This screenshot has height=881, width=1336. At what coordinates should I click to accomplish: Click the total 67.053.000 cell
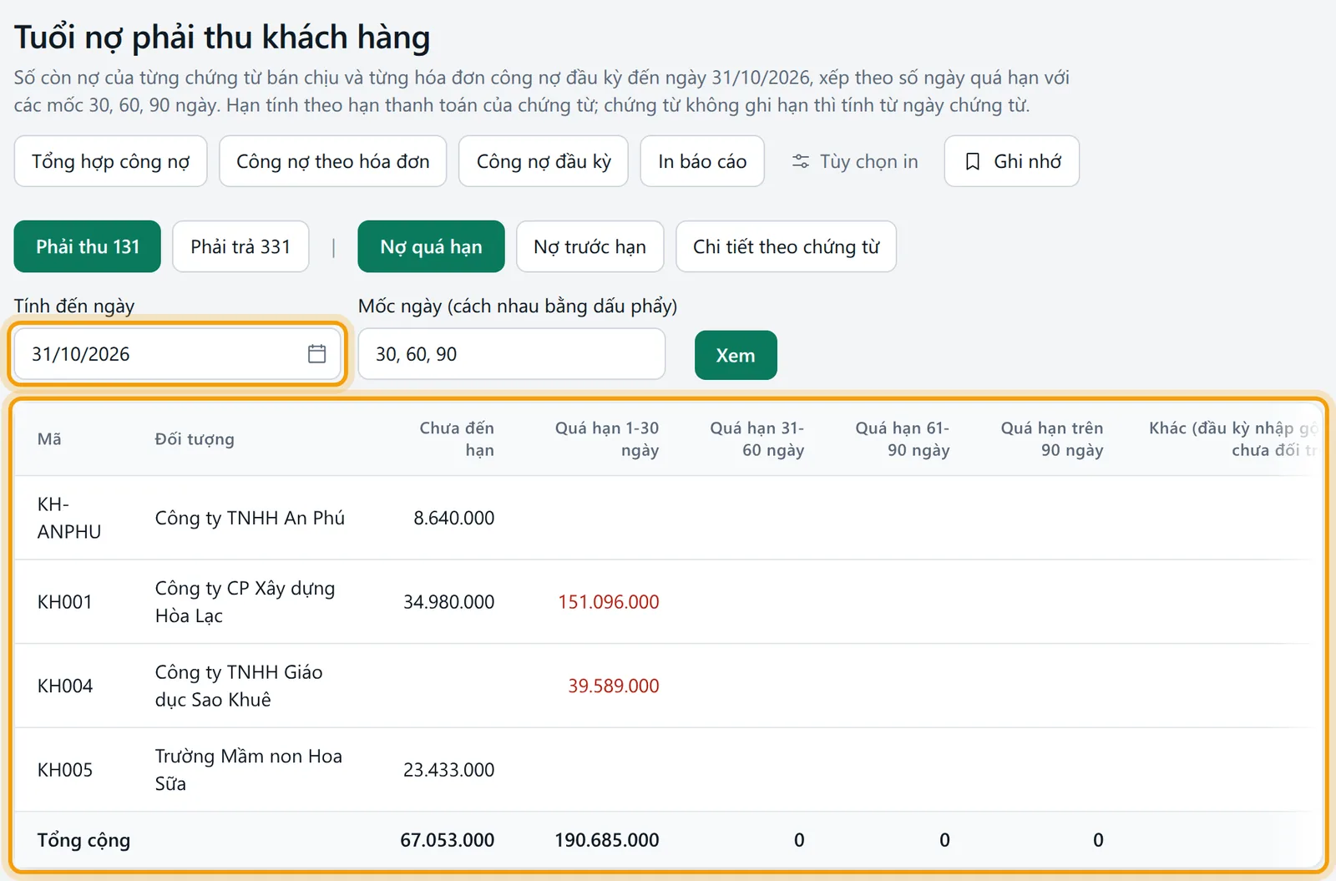click(448, 840)
